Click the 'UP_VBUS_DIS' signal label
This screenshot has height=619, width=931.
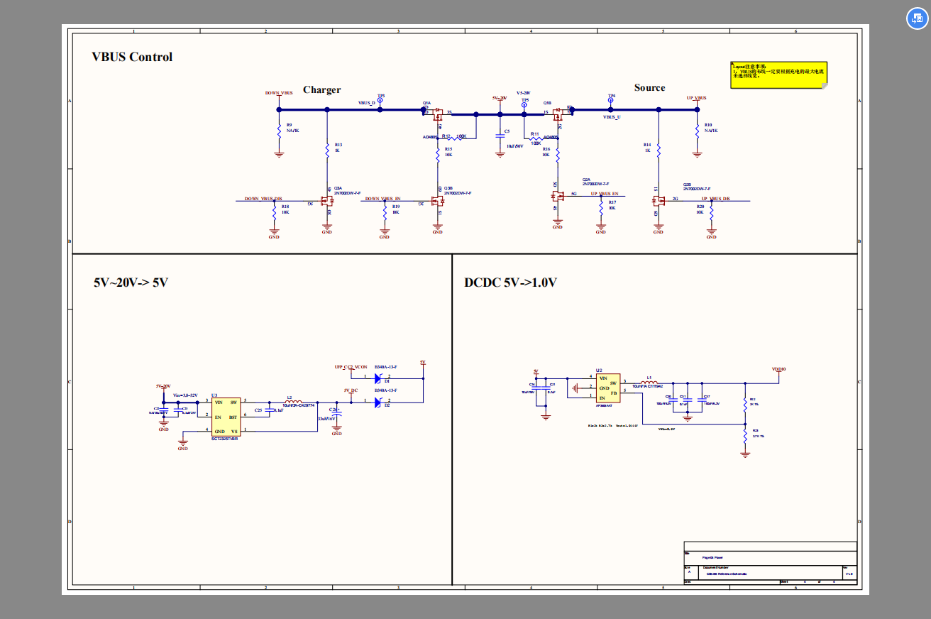click(x=715, y=199)
